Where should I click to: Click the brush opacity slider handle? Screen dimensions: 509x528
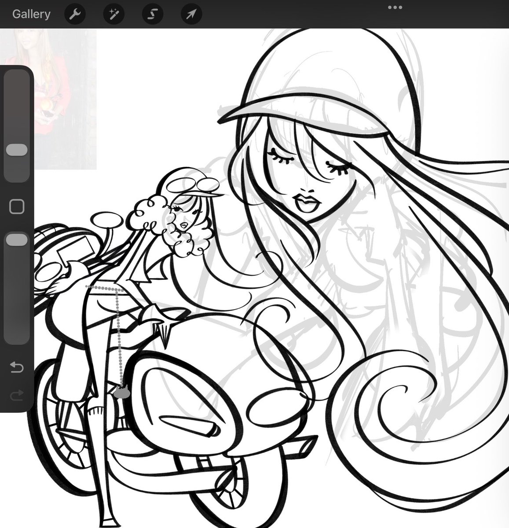pyautogui.click(x=17, y=240)
